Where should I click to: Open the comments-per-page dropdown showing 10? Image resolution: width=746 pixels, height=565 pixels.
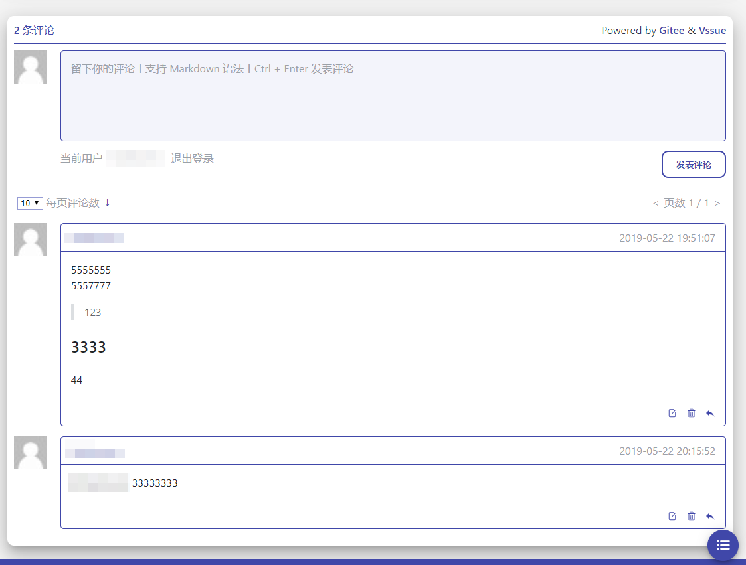(x=30, y=203)
